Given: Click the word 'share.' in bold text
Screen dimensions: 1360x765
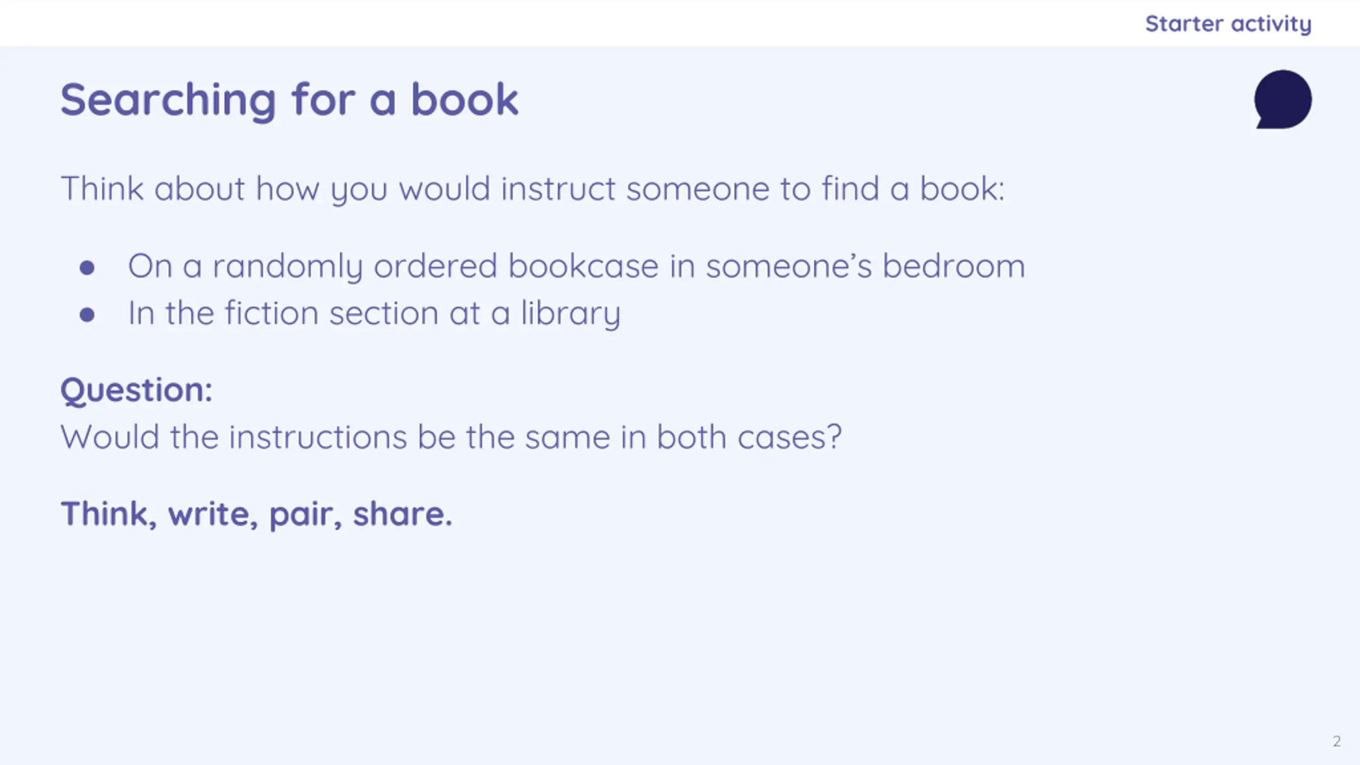Looking at the screenshot, I should click(403, 514).
